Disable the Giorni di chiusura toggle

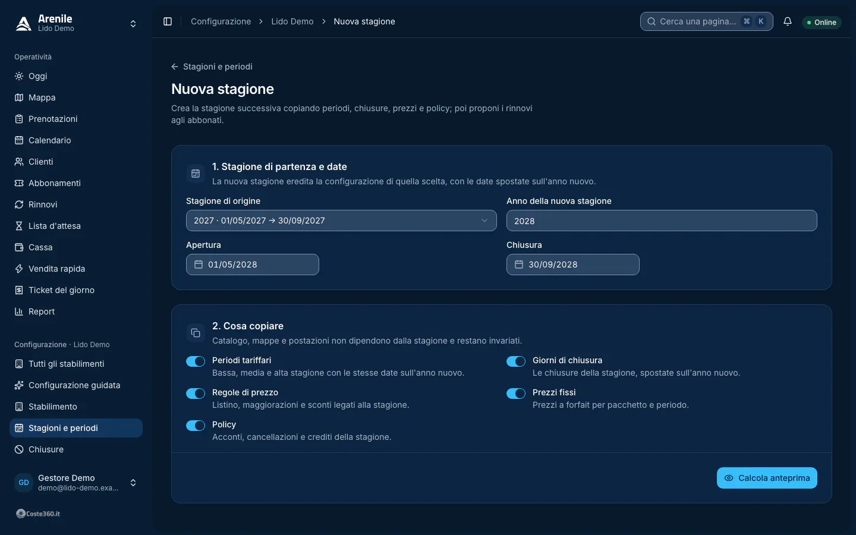516,361
